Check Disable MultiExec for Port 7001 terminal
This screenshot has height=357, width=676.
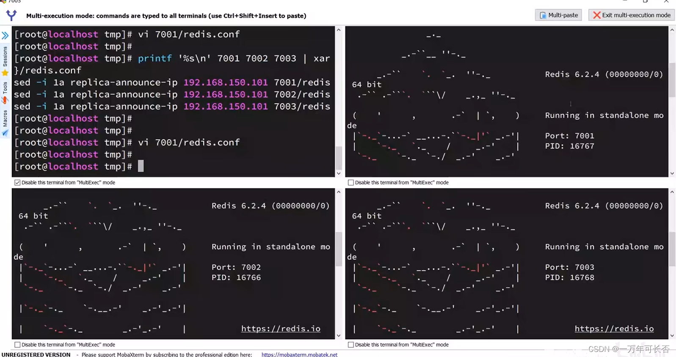(351, 183)
